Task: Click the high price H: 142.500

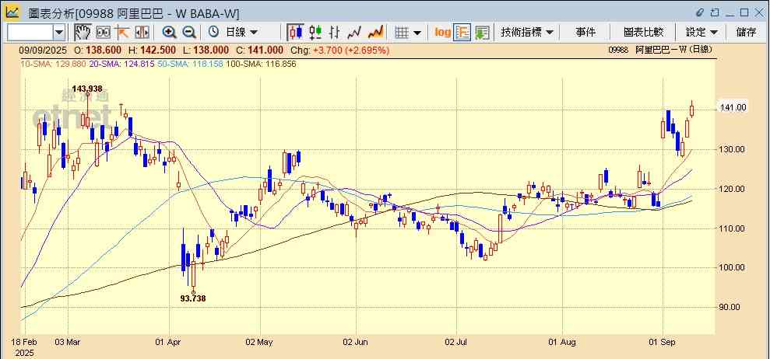Action: (x=153, y=50)
